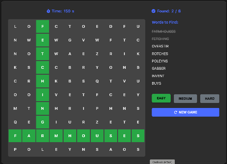Click letter A in the third row
The height and width of the screenshot is (164, 227).
pyautogui.click(x=70, y=54)
